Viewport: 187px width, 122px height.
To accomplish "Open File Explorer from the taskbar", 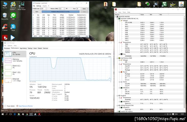I will point(19,114).
